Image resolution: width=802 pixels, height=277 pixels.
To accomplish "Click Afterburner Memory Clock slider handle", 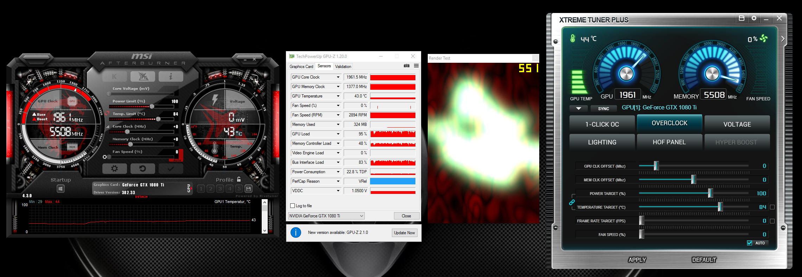I will coord(131,144).
